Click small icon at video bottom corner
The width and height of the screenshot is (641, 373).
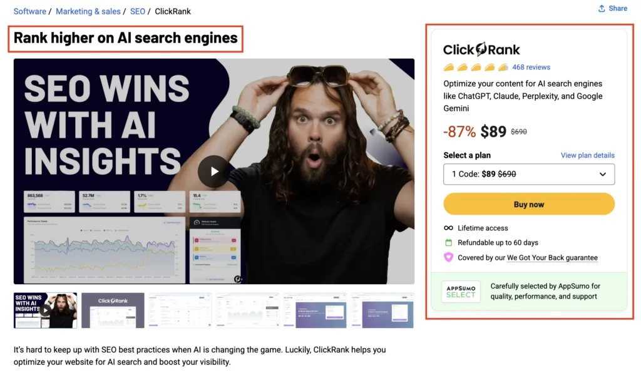tap(237, 279)
